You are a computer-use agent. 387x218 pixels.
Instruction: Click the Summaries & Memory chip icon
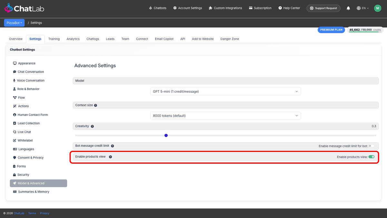click(x=15, y=192)
